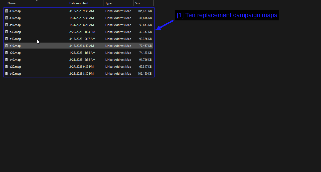Viewport: 321px width, 172px height.
Task: Click the file icon next to c20.map
Action: point(7,53)
